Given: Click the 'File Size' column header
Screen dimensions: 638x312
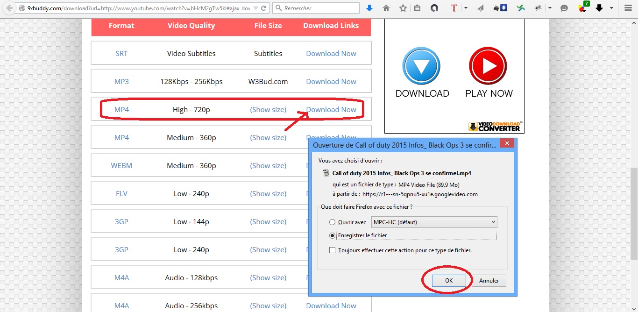Looking at the screenshot, I should coord(268,26).
